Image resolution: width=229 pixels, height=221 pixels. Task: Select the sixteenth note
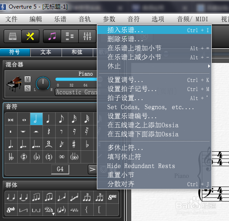pyautogui.click(x=74, y=119)
